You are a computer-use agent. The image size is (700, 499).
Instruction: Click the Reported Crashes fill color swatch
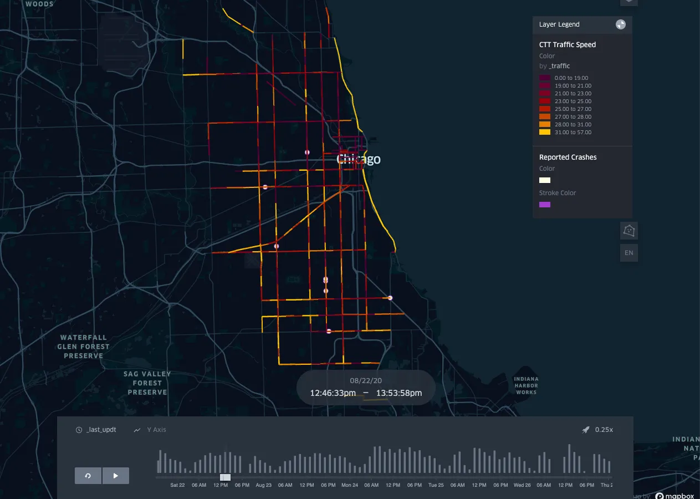pyautogui.click(x=545, y=180)
